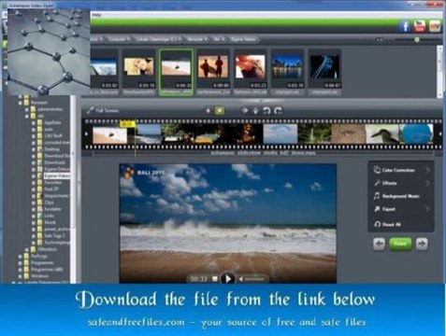
Task: Expand the PerfLogs folder node
Action: 21,257
